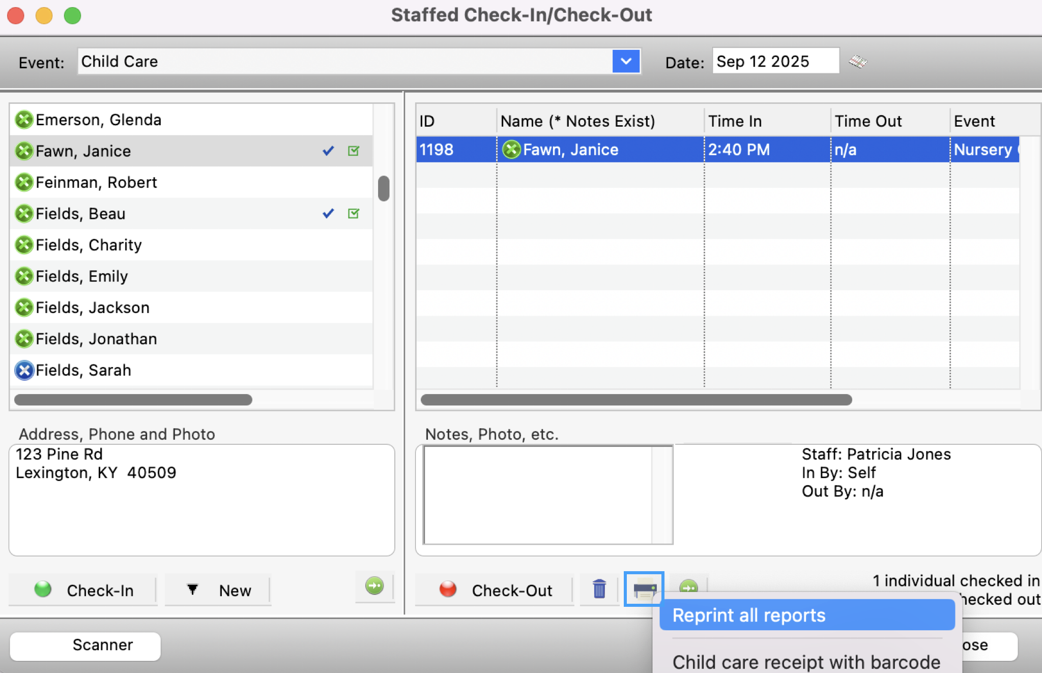Open the printer reports icon
The image size is (1042, 673).
pyautogui.click(x=644, y=590)
